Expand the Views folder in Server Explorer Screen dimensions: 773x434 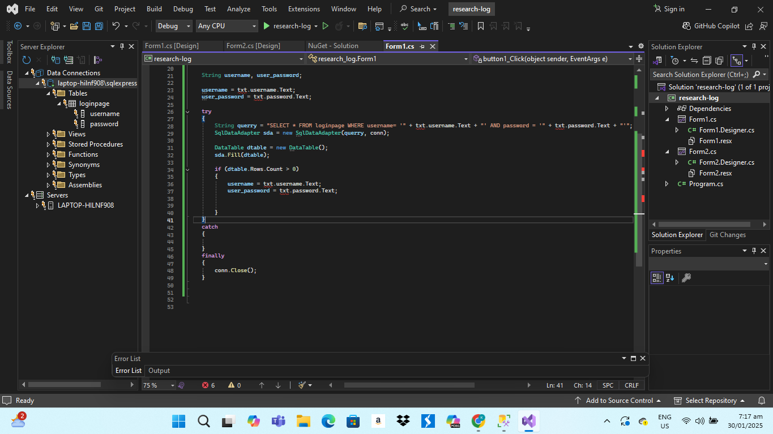pyautogui.click(x=48, y=134)
